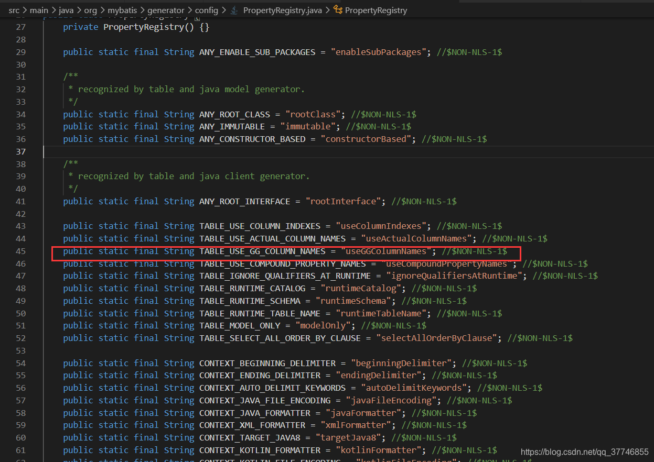The height and width of the screenshot is (462, 654).
Task: Click the TABLE_RUNTIME_TABLE_NAME constant
Action: coord(260,313)
